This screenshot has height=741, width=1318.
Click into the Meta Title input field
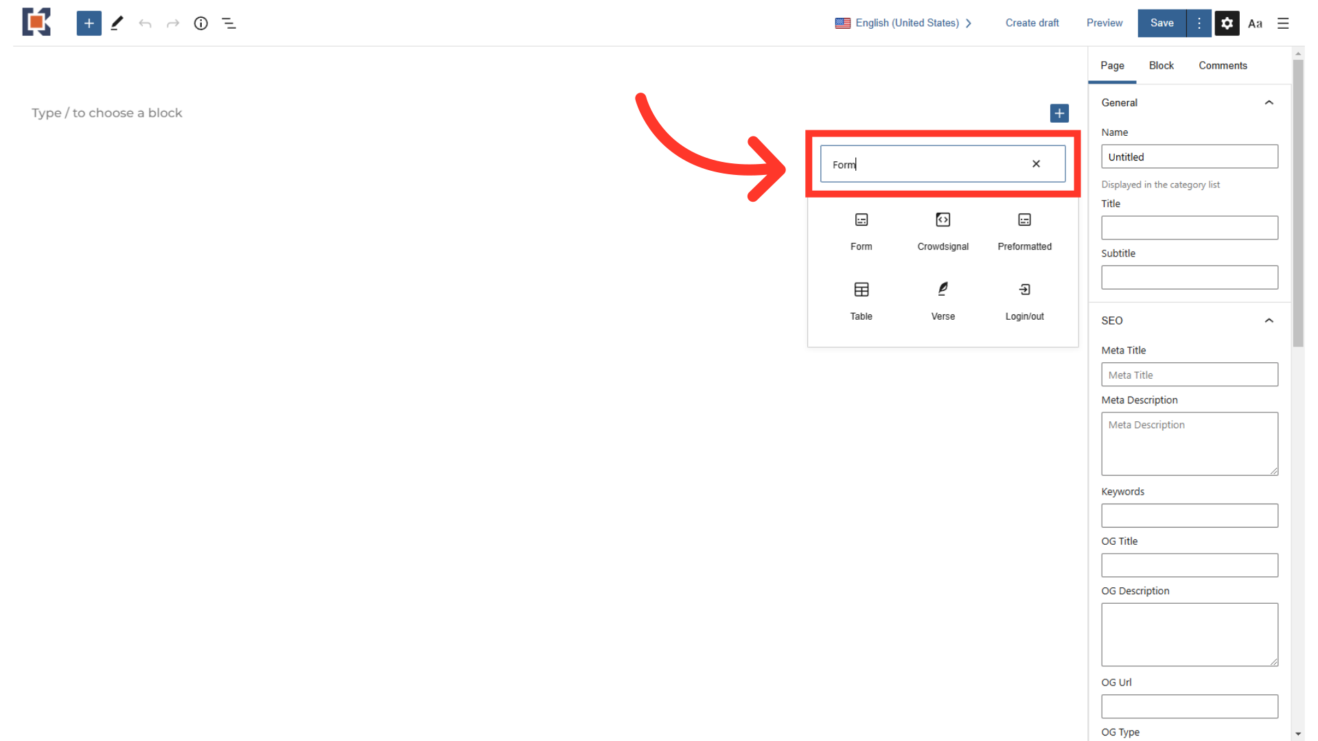[x=1189, y=375]
